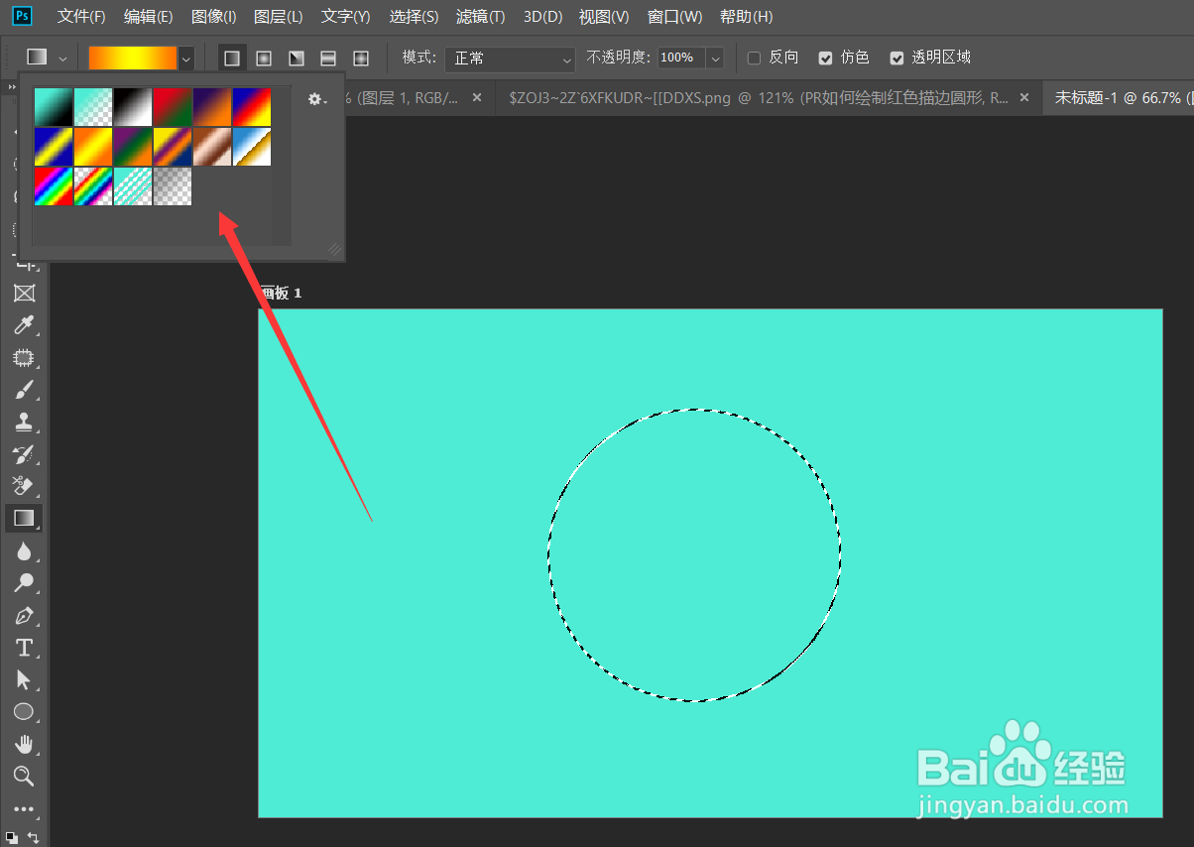
Task: Open gradient picker gear settings menu
Action: [x=316, y=99]
